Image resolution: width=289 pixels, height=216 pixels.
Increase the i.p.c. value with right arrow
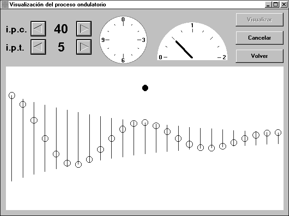click(84, 29)
